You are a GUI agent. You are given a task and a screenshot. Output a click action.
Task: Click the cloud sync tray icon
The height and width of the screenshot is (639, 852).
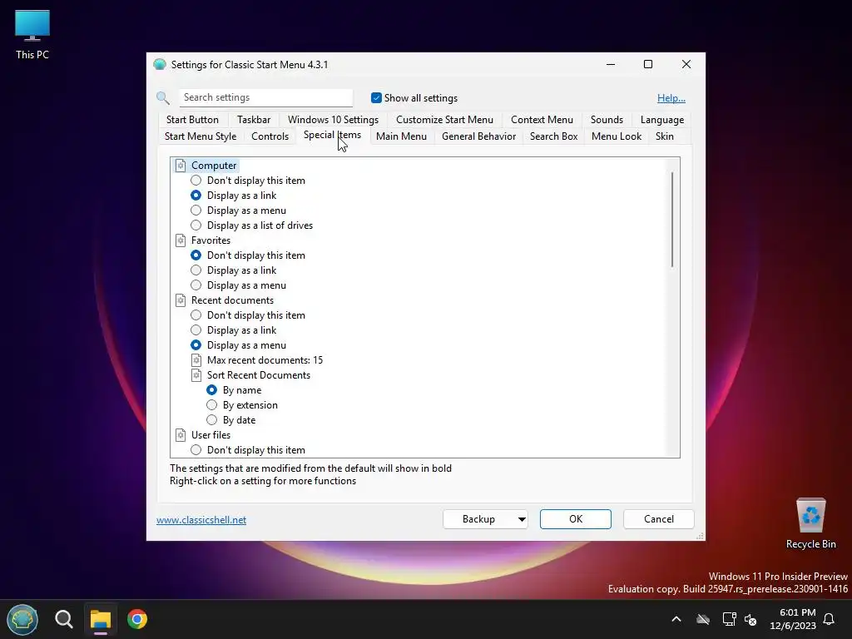coord(703,619)
